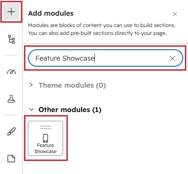This screenshot has width=188, height=174.
Task: Close the Add modules panel
Action: tap(175, 14)
